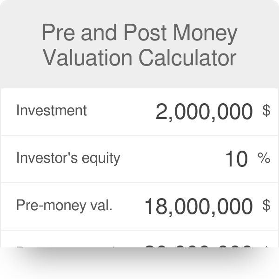Viewport: 279px width, 279px height.
Task: Click the divider line below the Investment row
Action: (x=139, y=135)
